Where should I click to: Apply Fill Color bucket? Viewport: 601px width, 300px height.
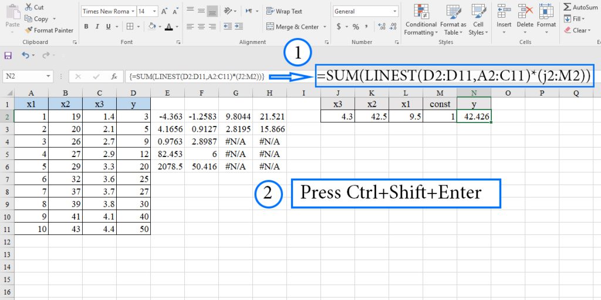pos(151,26)
